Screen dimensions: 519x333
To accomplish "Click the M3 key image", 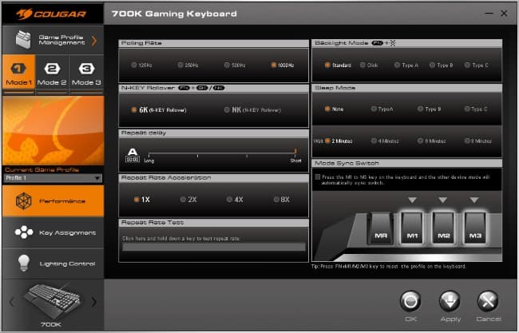I will click(475, 228).
